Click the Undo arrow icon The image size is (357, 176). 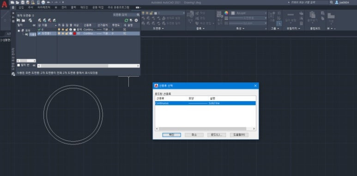[x=48, y=2]
